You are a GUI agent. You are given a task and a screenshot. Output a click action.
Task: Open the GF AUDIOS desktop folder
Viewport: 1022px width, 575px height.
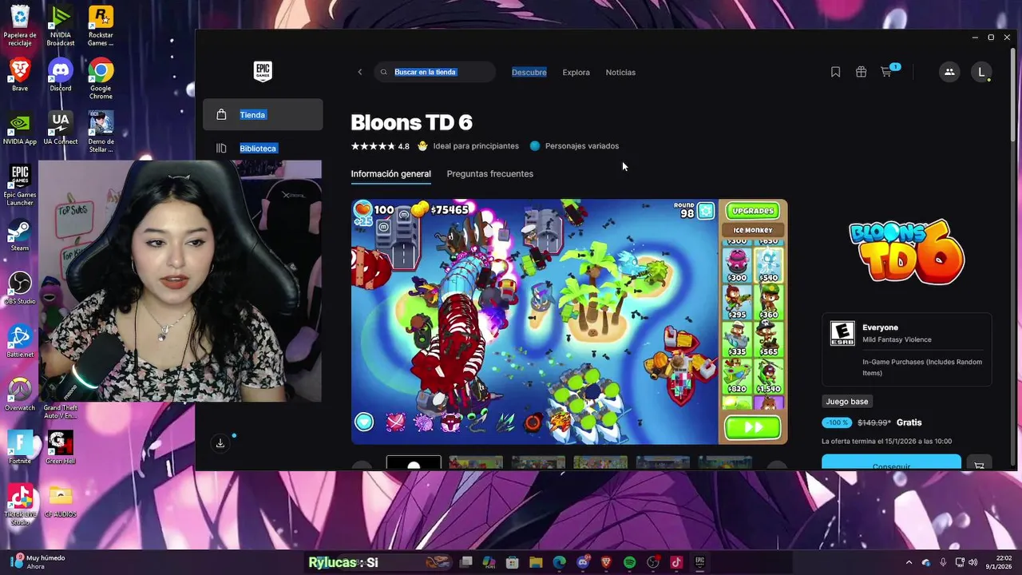point(61,502)
